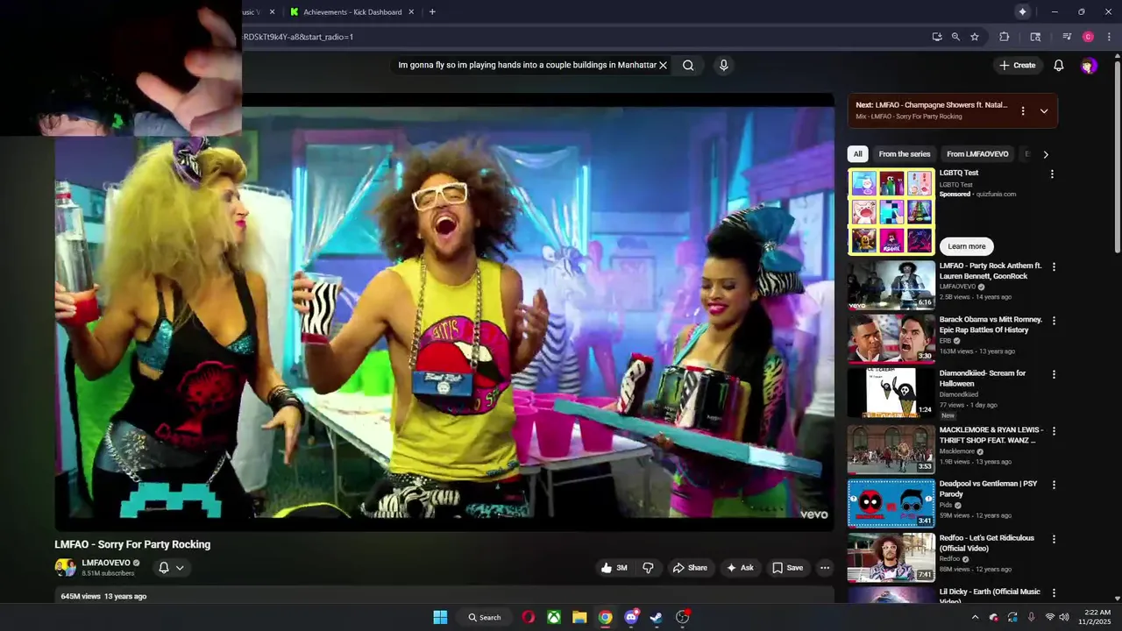Open the Chrome profile avatar
The width and height of the screenshot is (1122, 631).
coord(1088,37)
